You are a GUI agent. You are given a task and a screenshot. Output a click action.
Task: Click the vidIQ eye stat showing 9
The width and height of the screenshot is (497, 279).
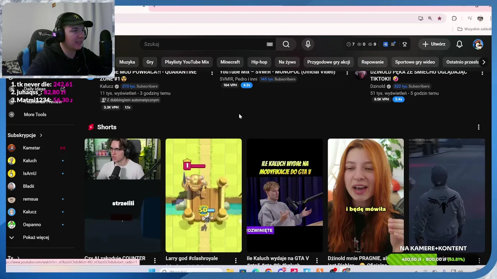coord(372,44)
